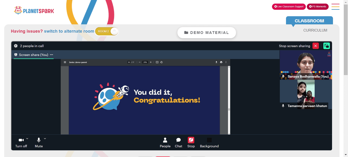
Task: Mute the microphone
Action: tap(39, 143)
